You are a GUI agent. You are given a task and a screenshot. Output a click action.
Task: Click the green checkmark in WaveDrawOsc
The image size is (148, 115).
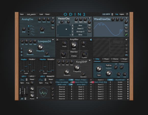(126, 35)
